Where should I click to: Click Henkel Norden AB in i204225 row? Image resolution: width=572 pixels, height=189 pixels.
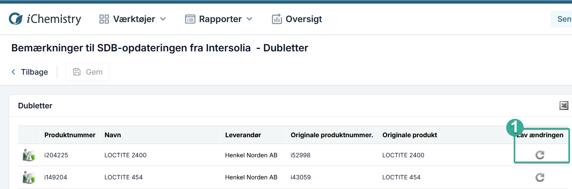pos(251,155)
